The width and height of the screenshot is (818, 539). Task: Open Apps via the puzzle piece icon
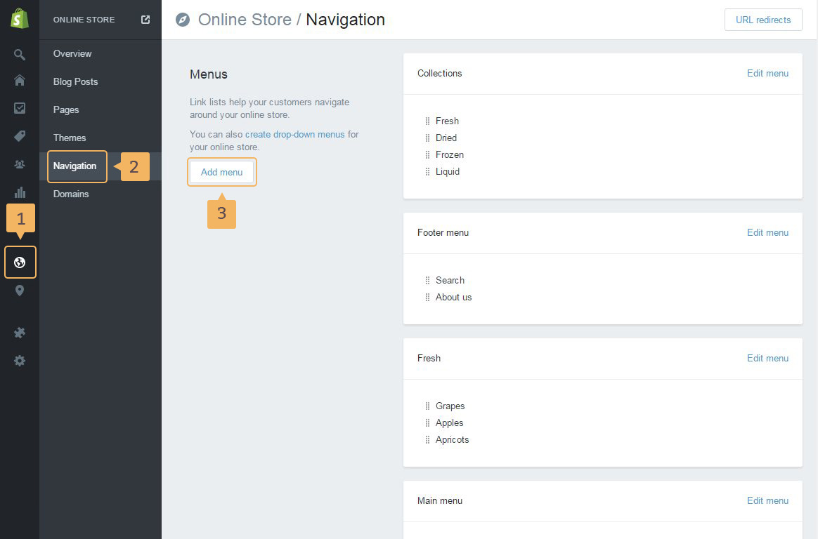click(x=20, y=333)
